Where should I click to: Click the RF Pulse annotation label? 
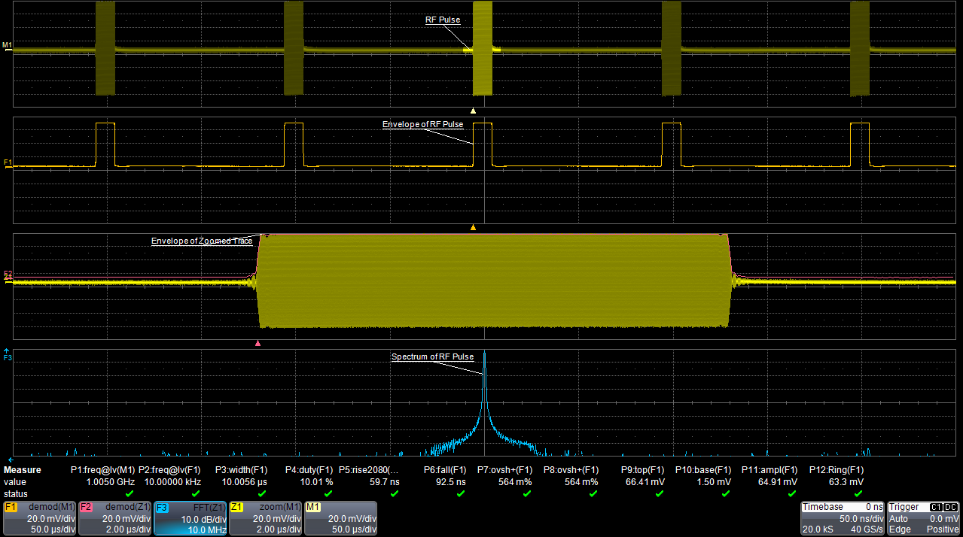tap(442, 20)
